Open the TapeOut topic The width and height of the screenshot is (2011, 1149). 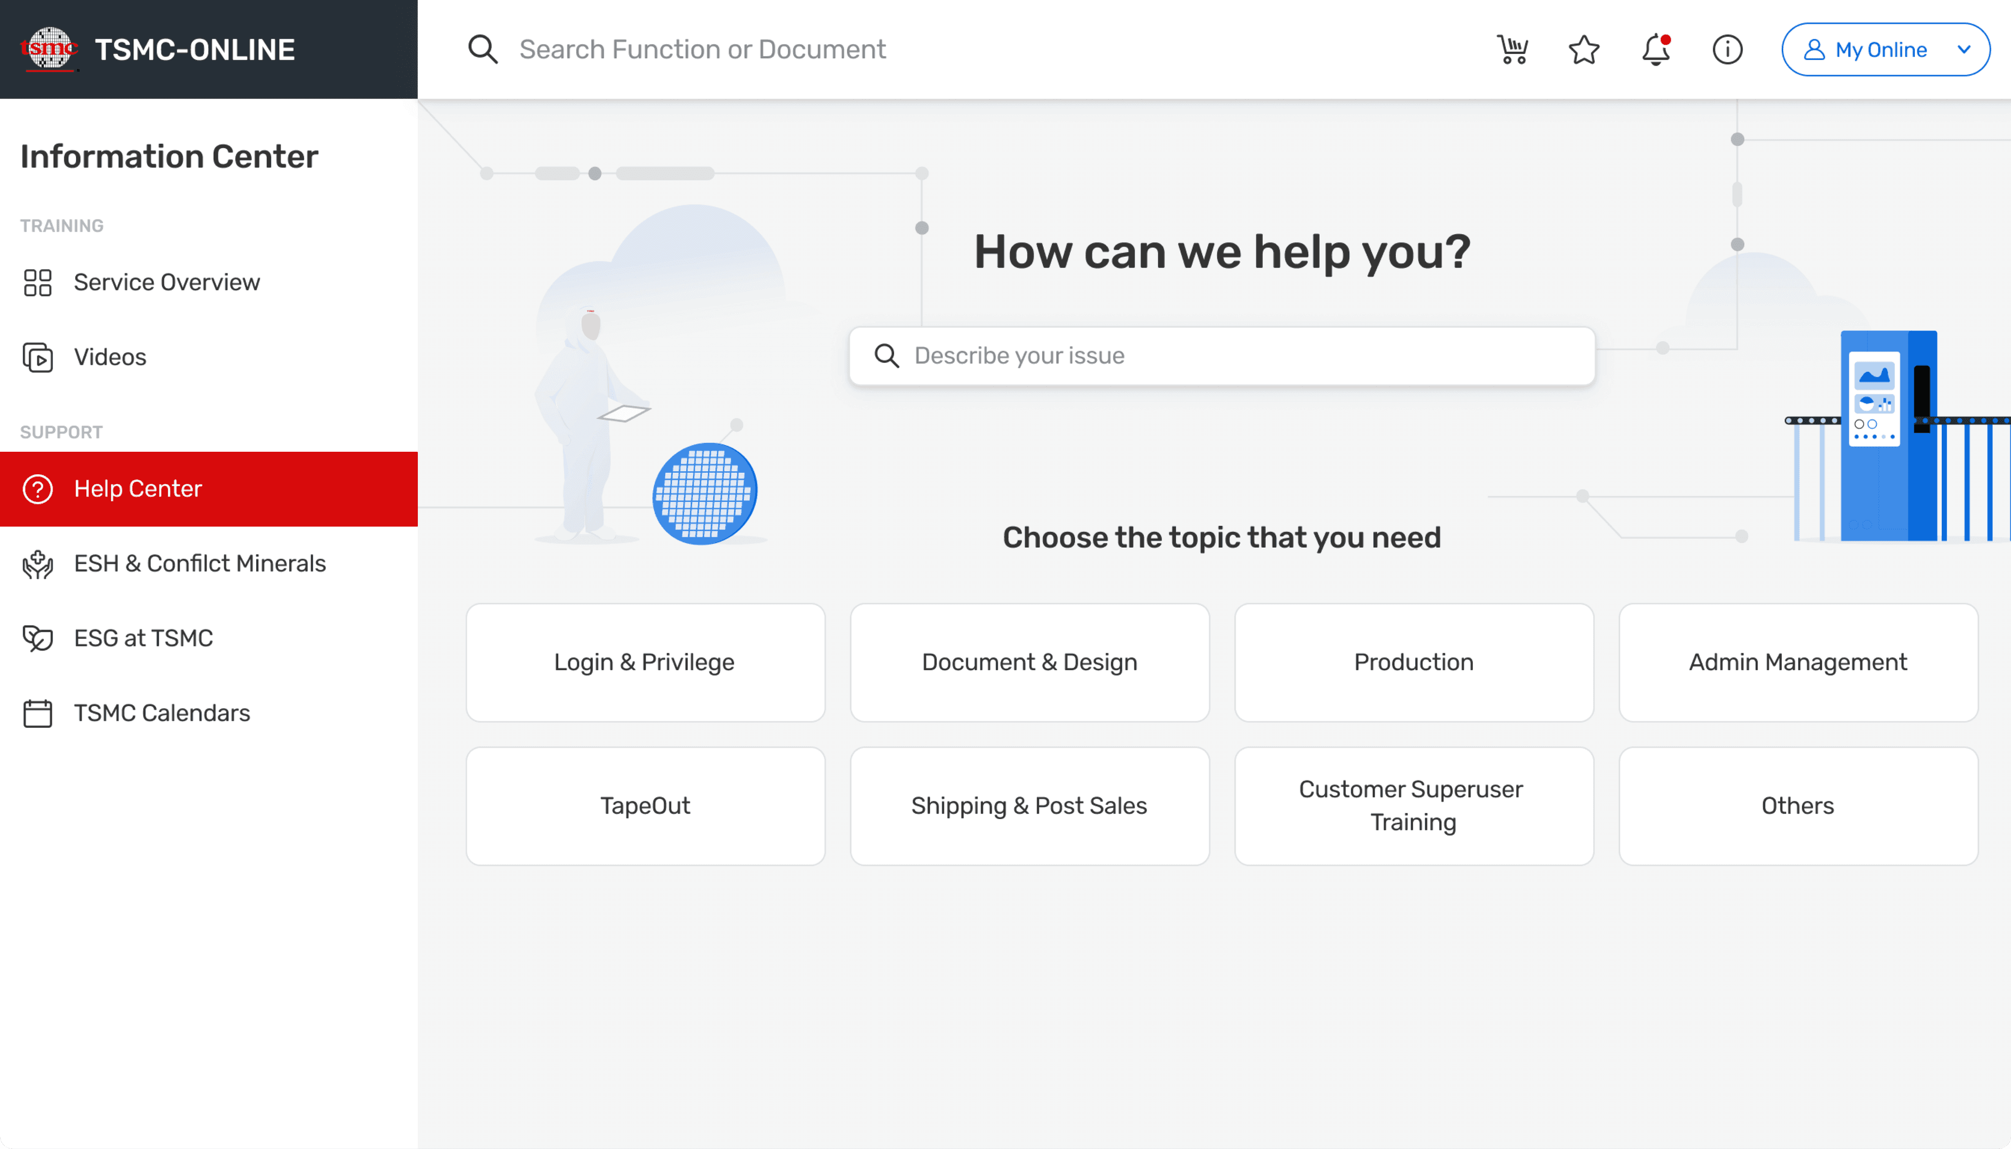pyautogui.click(x=645, y=806)
